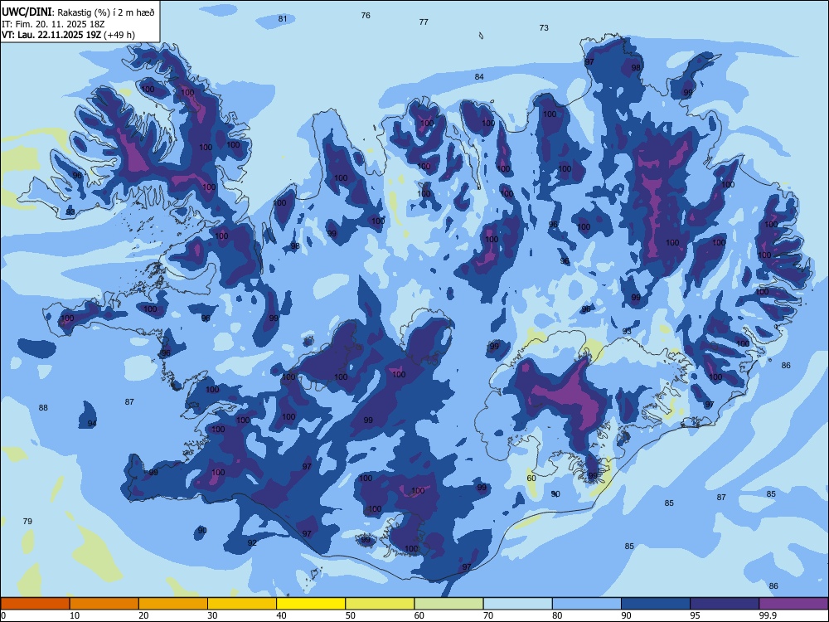The image size is (829, 622).
Task: Click the legend tick label 10
Action: [x=75, y=615]
